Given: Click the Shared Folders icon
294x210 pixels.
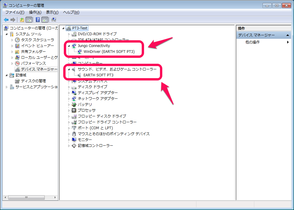Looking at the screenshot, I should pyautogui.click(x=17, y=52).
